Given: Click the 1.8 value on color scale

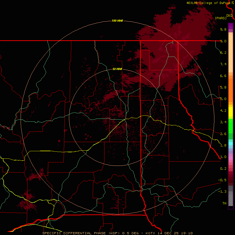Looking at the screenshot, I should click(x=223, y=145).
